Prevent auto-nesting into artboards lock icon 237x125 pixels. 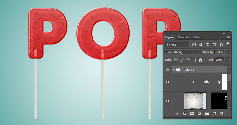click(194, 60)
